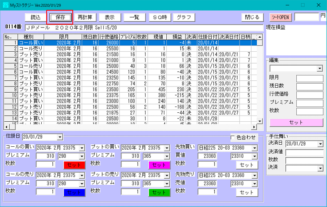Open the コールの売り contract dropdown

(x=82, y=175)
